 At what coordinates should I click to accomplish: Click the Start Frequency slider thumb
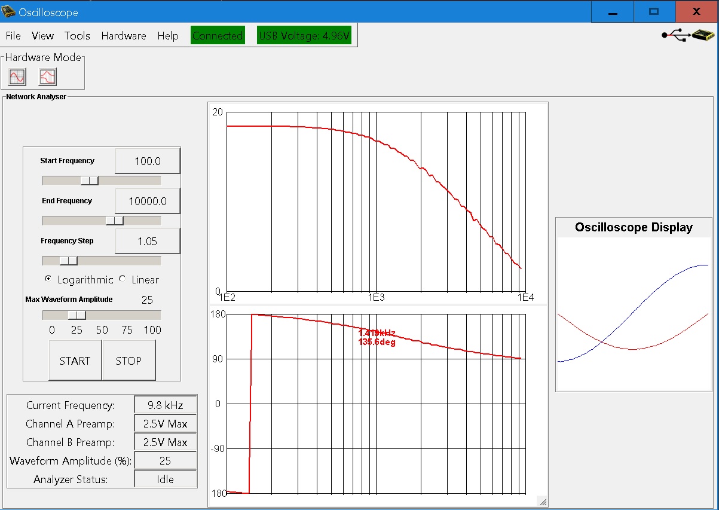89,181
